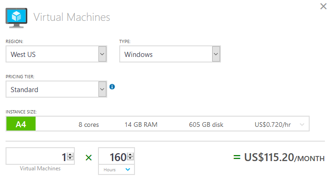Increase the virtual machines count by one
The height and width of the screenshot is (187, 330).
click(70, 155)
